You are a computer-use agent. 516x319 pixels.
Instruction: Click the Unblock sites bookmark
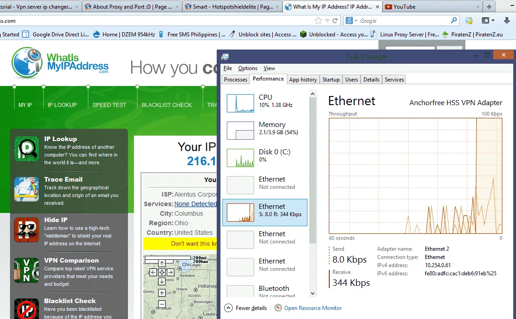pos(263,34)
